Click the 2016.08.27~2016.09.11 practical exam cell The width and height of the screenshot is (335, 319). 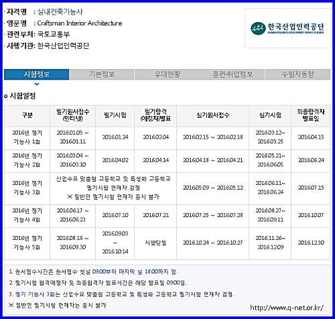pos(270,215)
